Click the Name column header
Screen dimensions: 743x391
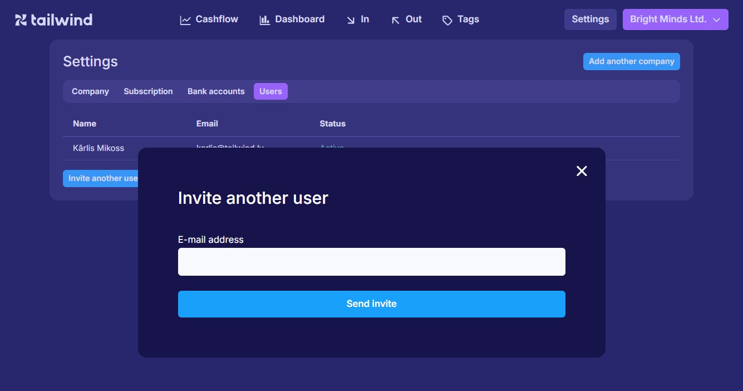pyautogui.click(x=85, y=124)
